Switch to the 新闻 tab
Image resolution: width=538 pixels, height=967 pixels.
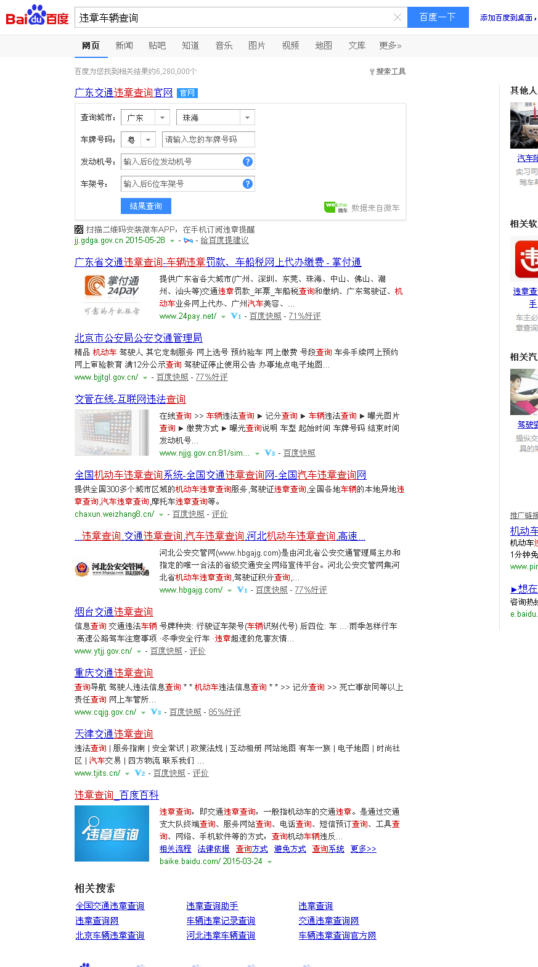click(124, 46)
